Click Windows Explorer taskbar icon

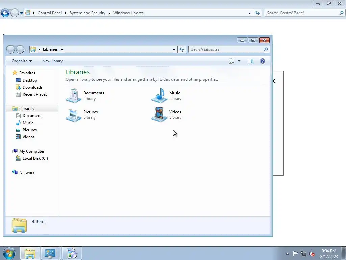[x=30, y=253]
